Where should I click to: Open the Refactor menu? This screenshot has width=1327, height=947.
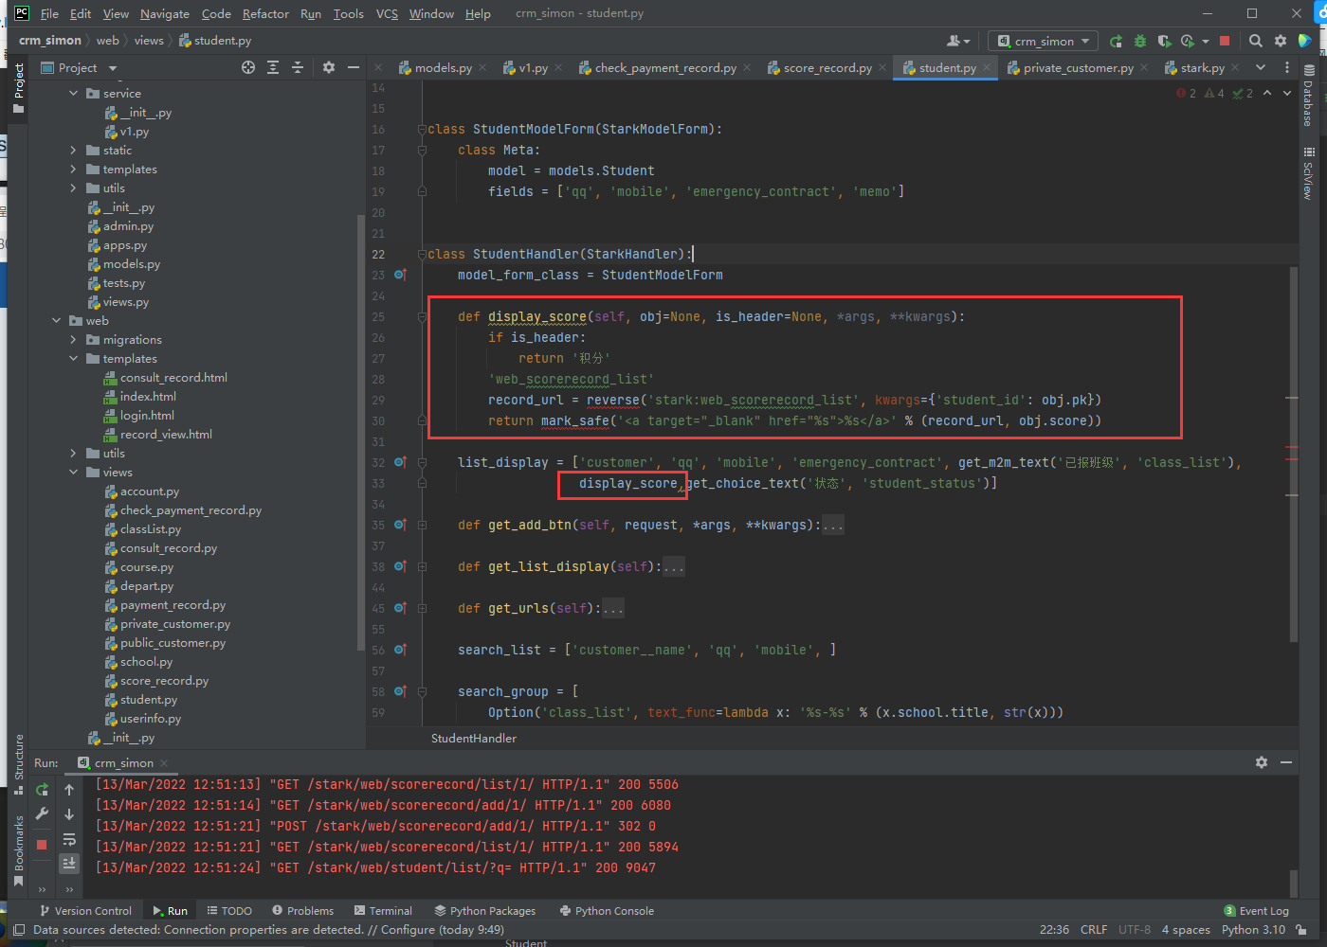(265, 13)
